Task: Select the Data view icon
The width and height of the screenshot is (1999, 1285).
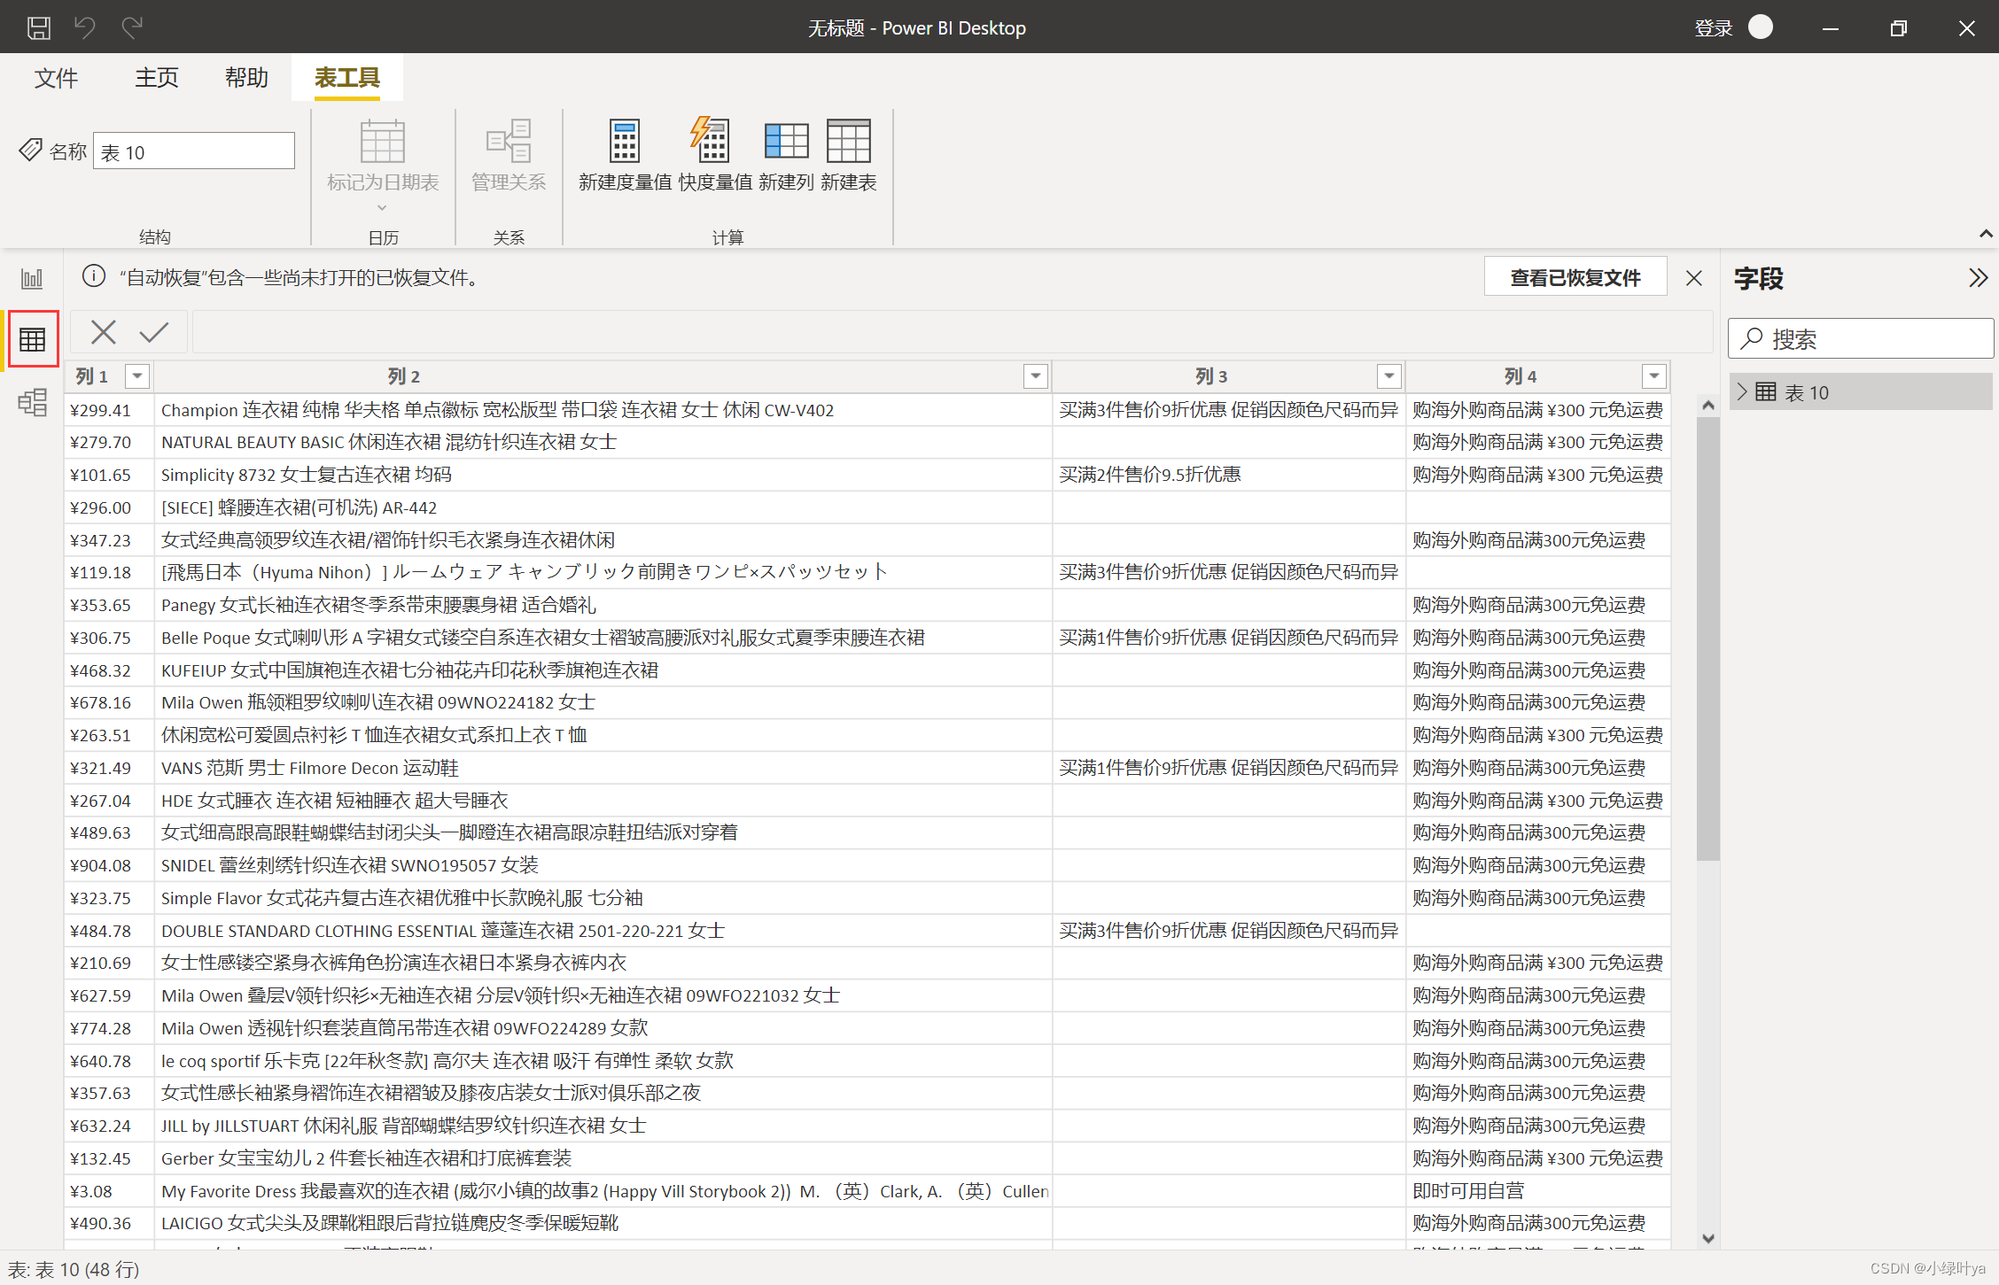Action: coord(33,339)
